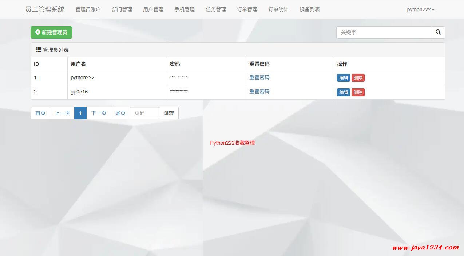Viewport: 464px width, 256px height.
Task: Focus the 关键字 search input field
Action: (384, 32)
